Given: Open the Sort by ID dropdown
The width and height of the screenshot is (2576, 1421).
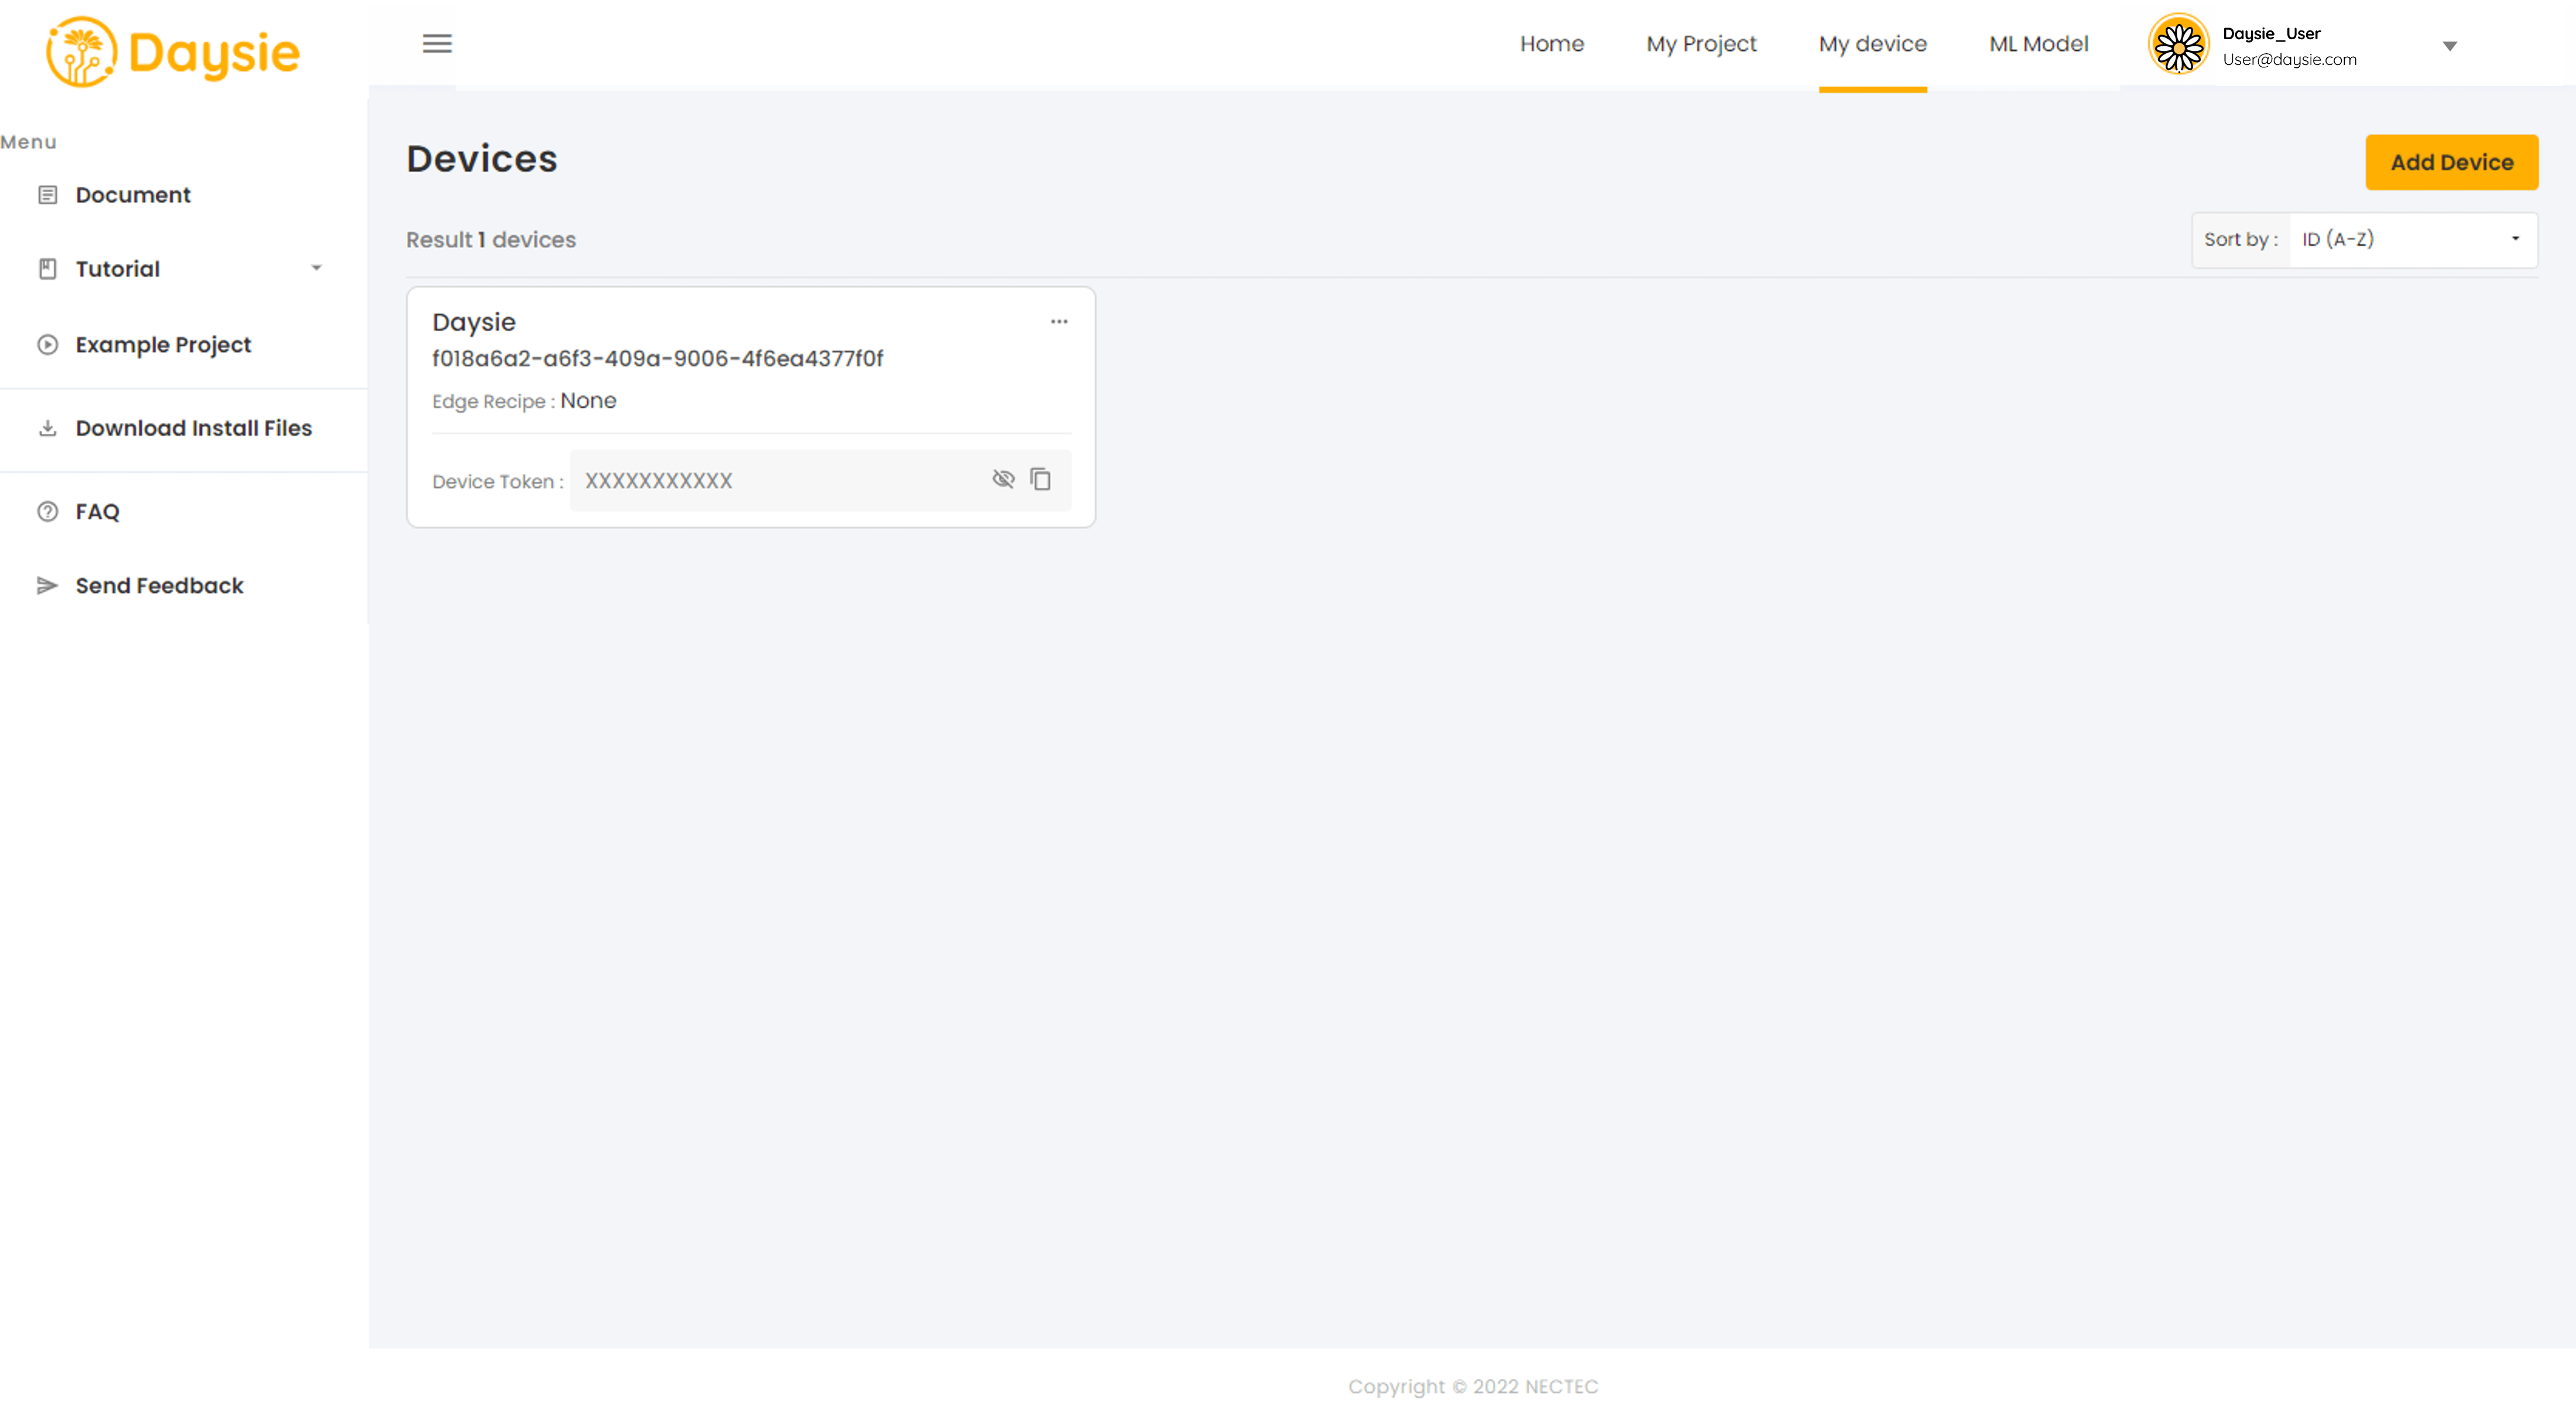Looking at the screenshot, I should 2411,240.
